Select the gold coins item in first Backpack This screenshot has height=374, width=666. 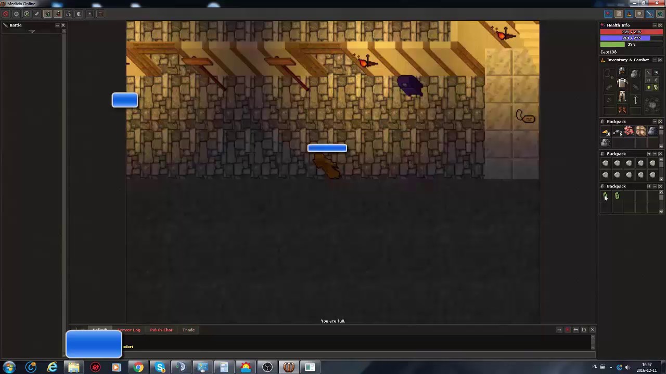[x=606, y=132]
